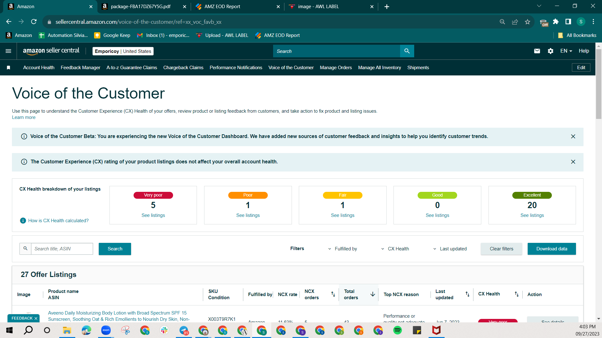
Task: Click the Search button beside title field
Action: click(115, 249)
